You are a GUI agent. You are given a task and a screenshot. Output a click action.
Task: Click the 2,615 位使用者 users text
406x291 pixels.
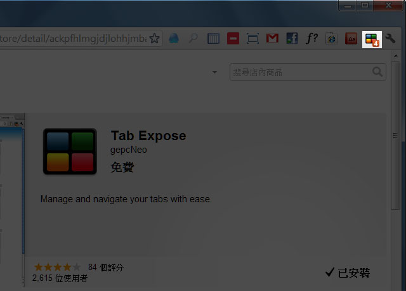(60, 278)
